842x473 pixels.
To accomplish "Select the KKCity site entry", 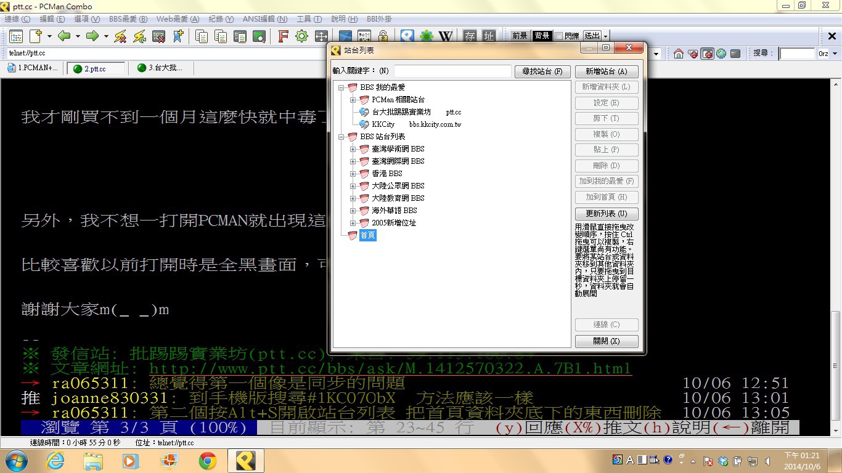I will 383,124.
